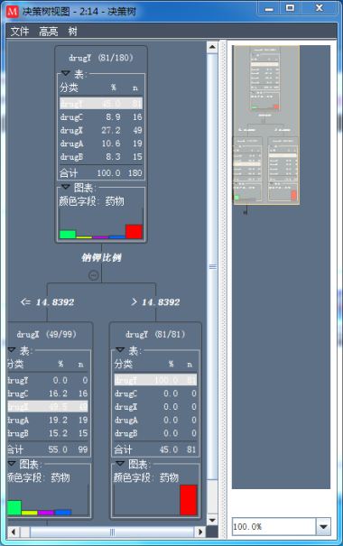The image size is (343, 546).
Task: Open the 树 menu
Action: point(72,32)
